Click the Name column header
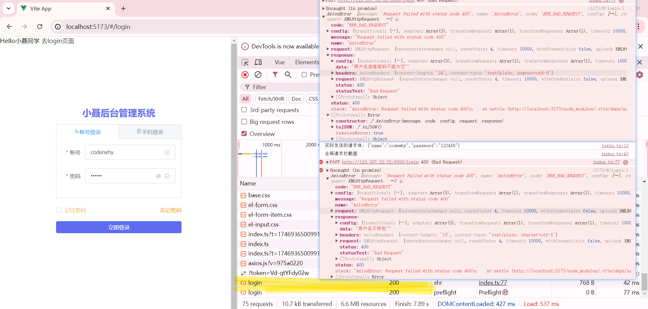This screenshot has width=648, height=309. (248, 183)
